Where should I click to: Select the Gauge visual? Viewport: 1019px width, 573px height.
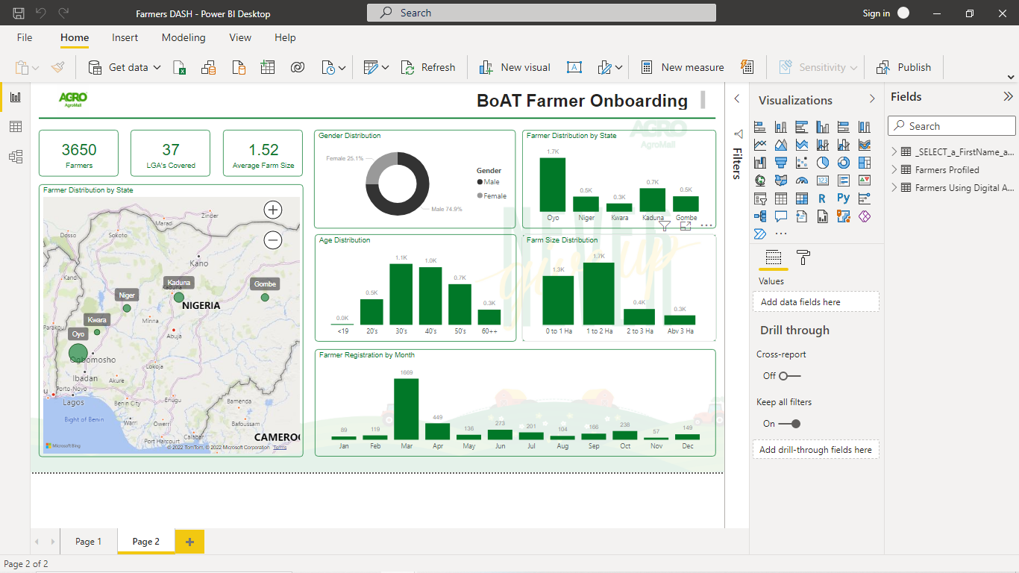803,181
